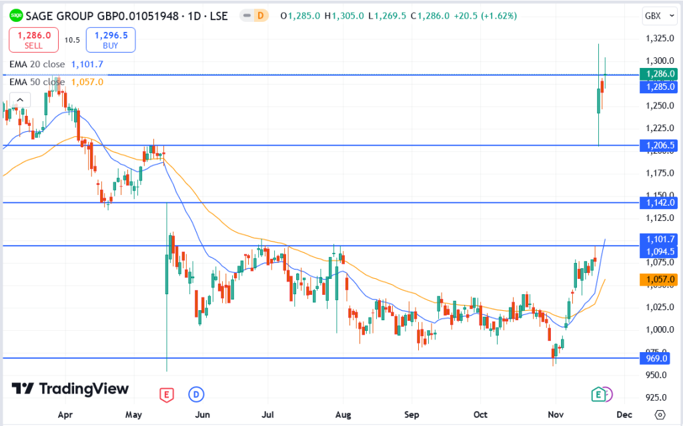Select the EMA 50 close indicator label
This screenshot has height=426, width=683.
click(37, 82)
